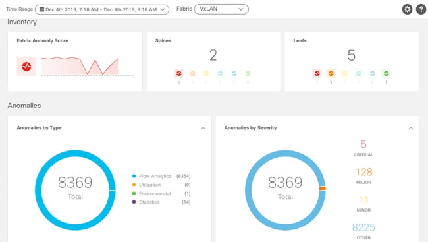The height and width of the screenshot is (242, 428).
Task: Open the Fabric VxLAN dropdown
Action: click(221, 9)
